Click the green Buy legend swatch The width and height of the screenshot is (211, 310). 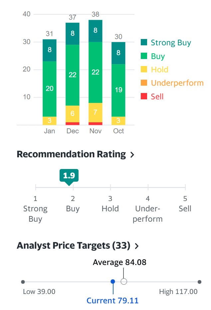click(x=144, y=56)
